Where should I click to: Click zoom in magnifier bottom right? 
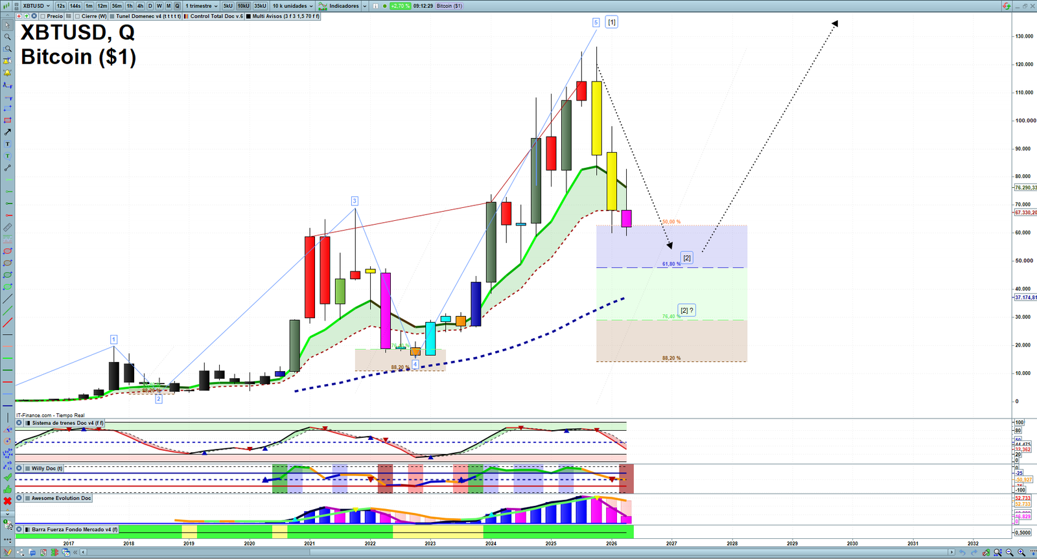(x=1022, y=553)
